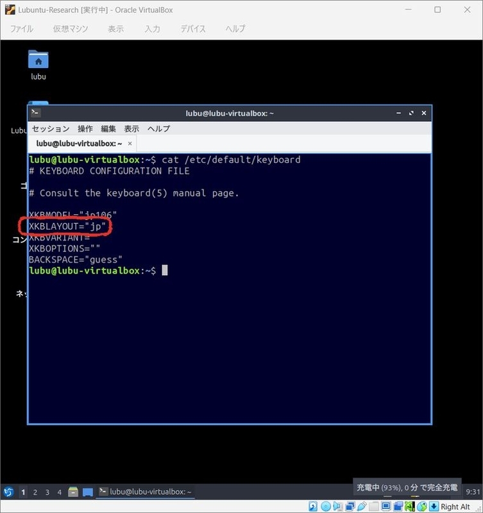Viewport: 483px width, 513px height.
Task: Switch to workspace 4
Action: [59, 492]
